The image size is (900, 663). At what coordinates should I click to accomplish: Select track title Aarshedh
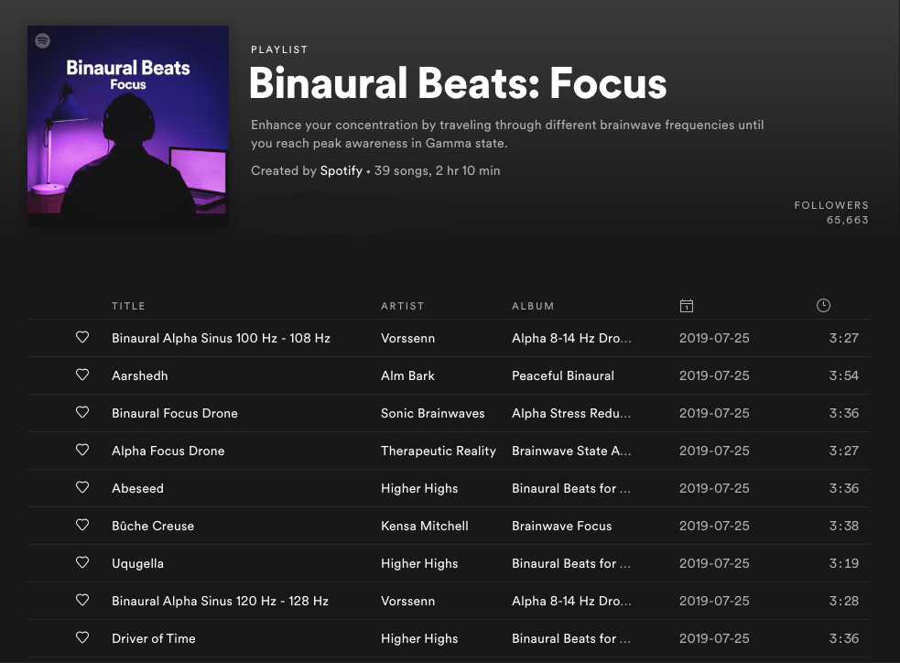coord(140,375)
